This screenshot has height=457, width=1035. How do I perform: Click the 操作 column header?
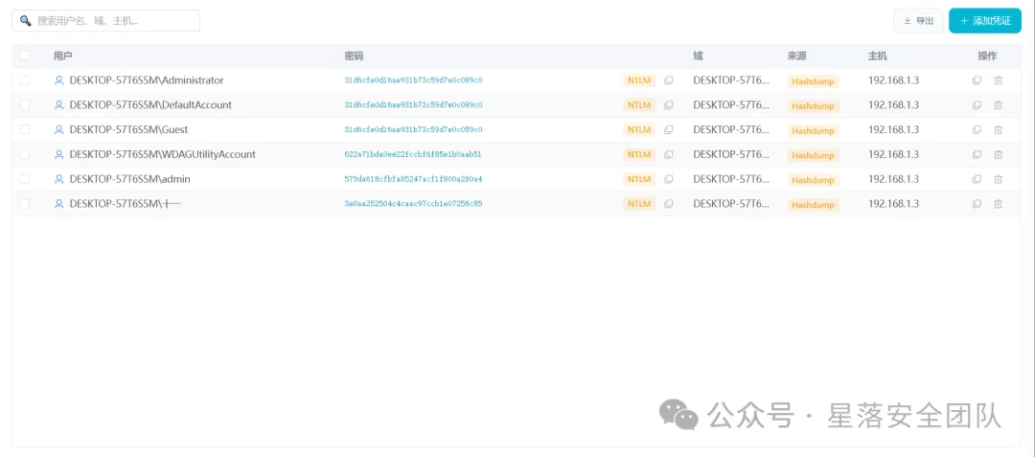tap(987, 57)
